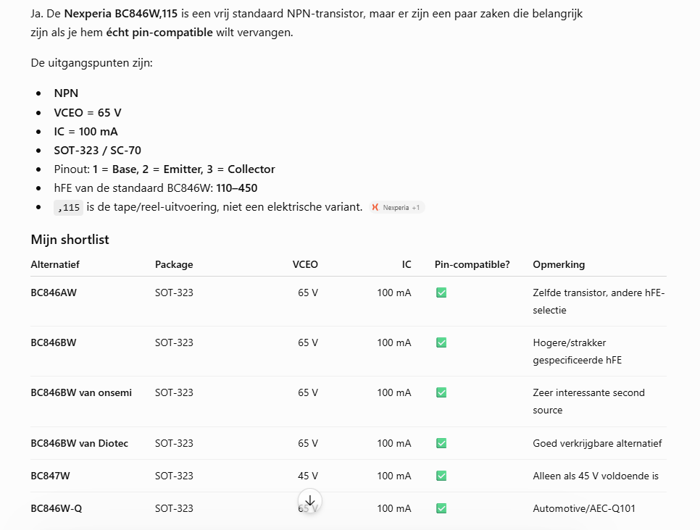Click the Alternatief column header

pos(55,264)
